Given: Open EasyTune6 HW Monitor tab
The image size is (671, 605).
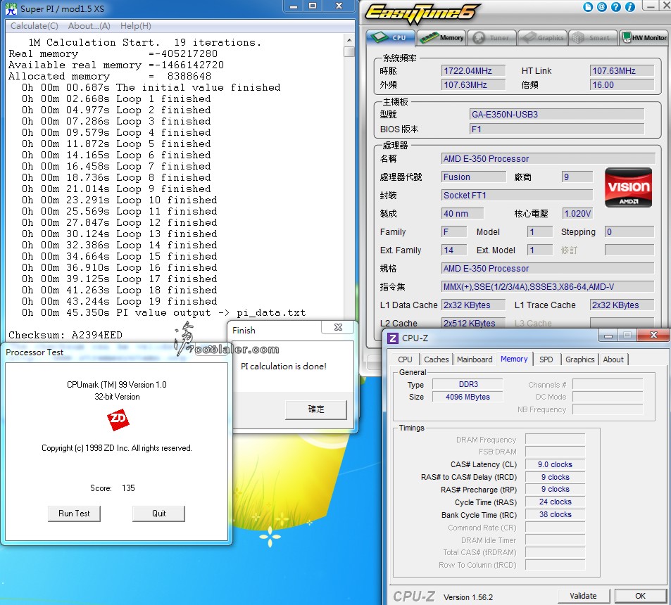Looking at the screenshot, I should pyautogui.click(x=644, y=37).
